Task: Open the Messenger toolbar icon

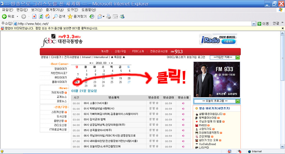Action: pos(122,16)
